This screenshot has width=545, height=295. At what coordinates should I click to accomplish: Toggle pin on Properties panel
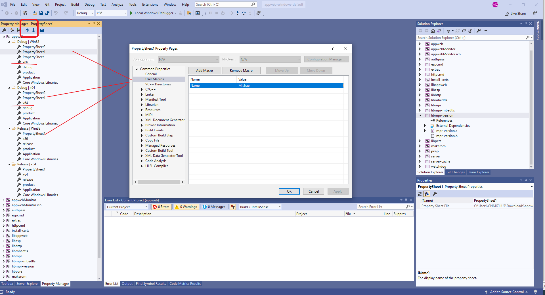pos(526,180)
